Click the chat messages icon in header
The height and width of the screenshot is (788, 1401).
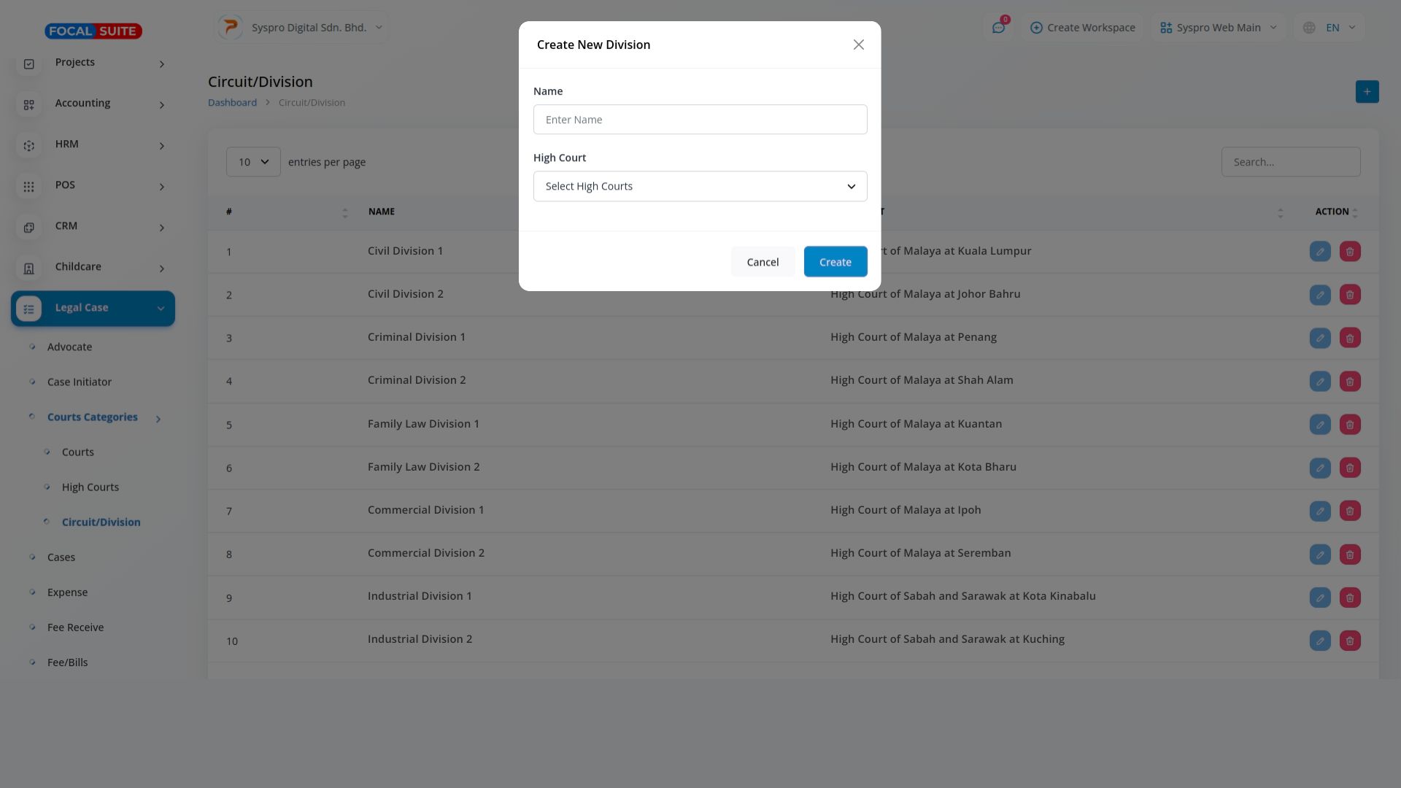pyautogui.click(x=998, y=28)
